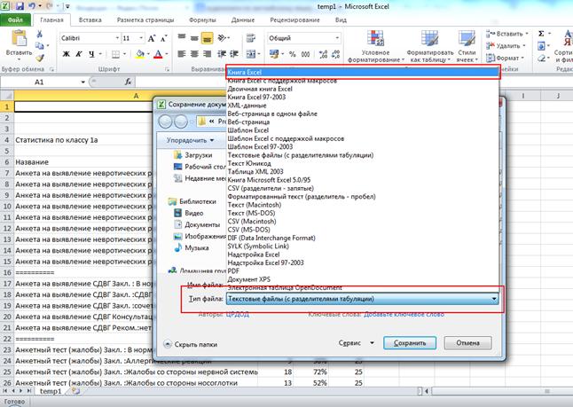Viewport: 573px width, 407px height.
Task: Click the Video (Видео) library item
Action: tap(193, 214)
